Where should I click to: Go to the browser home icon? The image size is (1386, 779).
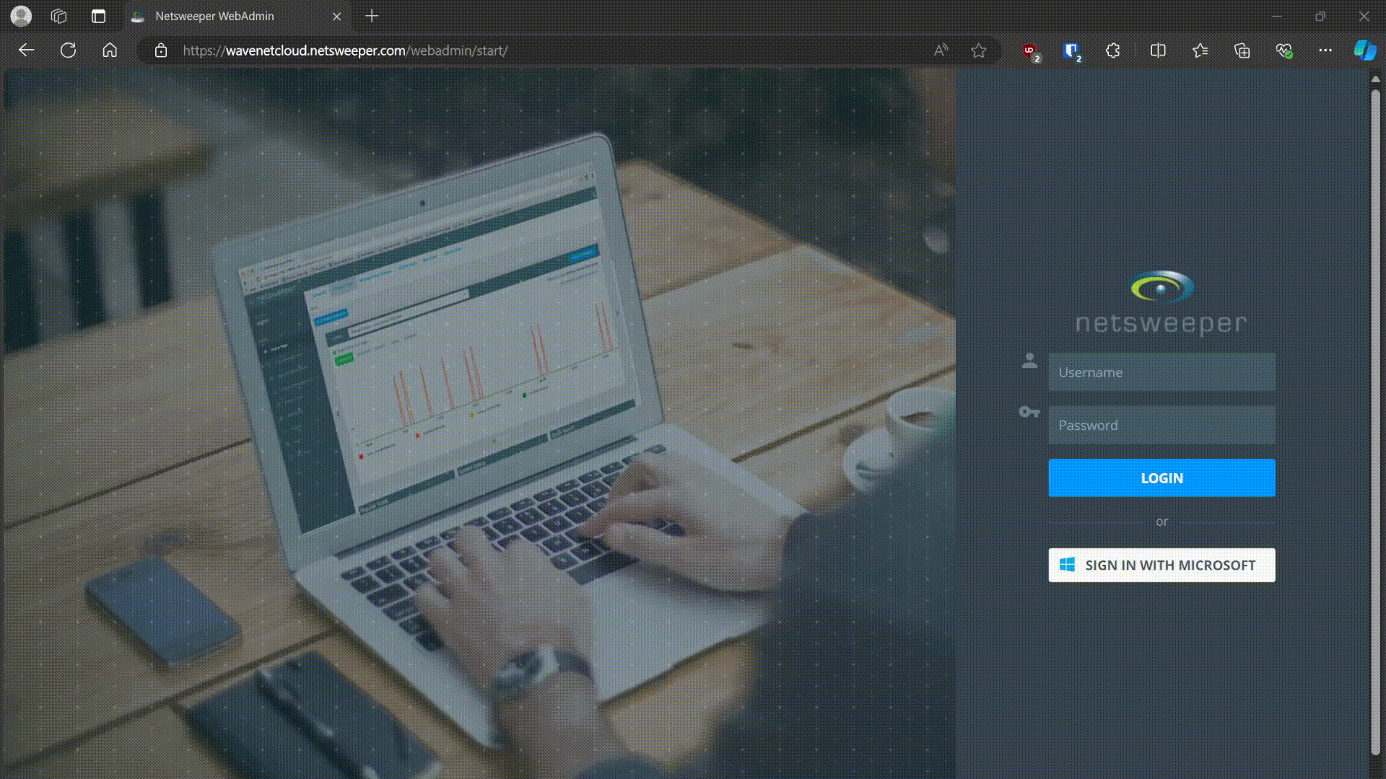[110, 50]
